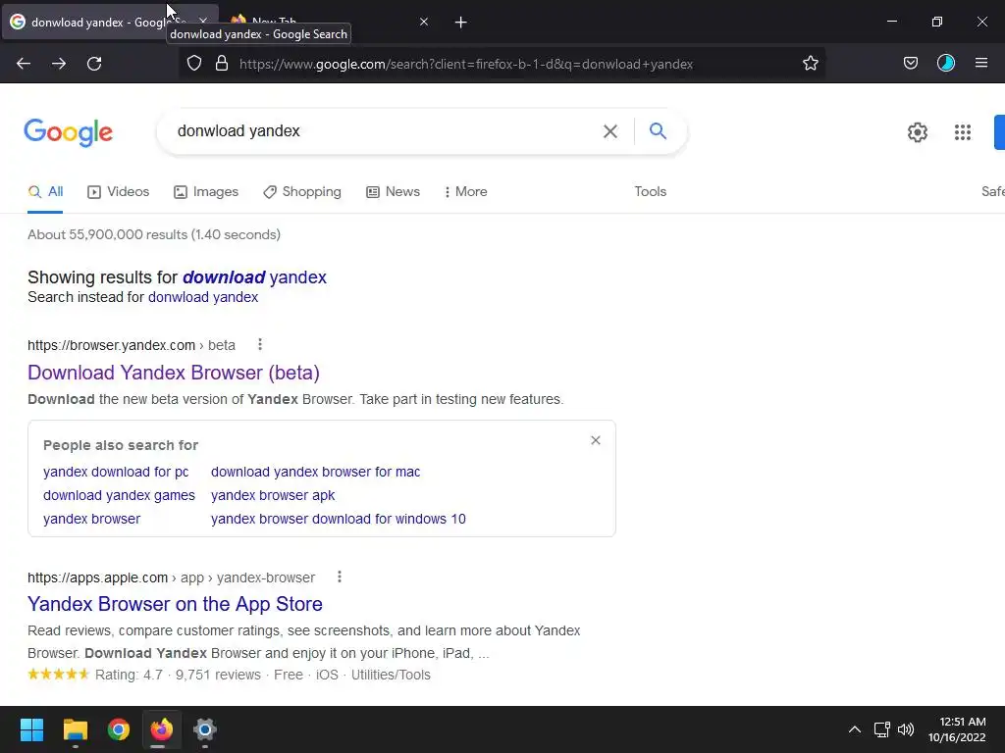This screenshot has height=753, width=1005.
Task: Expand the More search categories menu
Action: tap(466, 191)
